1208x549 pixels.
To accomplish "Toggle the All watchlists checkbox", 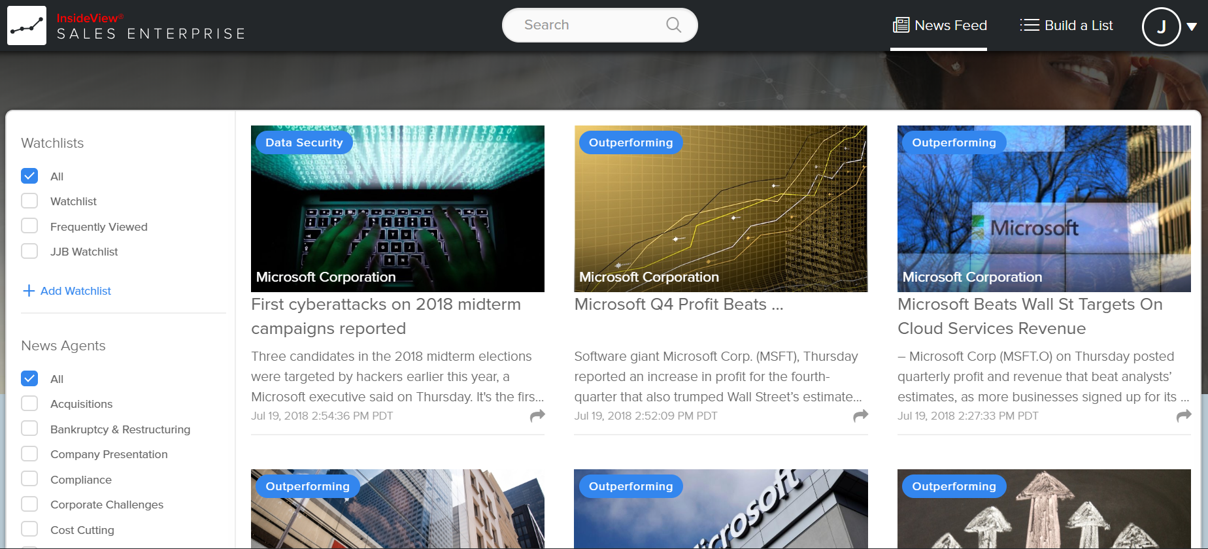I will tap(29, 176).
